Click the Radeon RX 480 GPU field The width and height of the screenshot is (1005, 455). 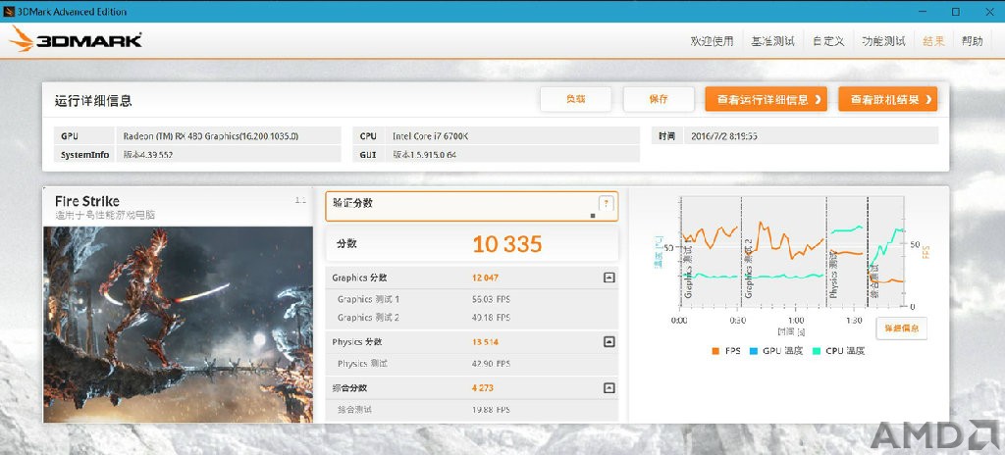click(x=229, y=136)
